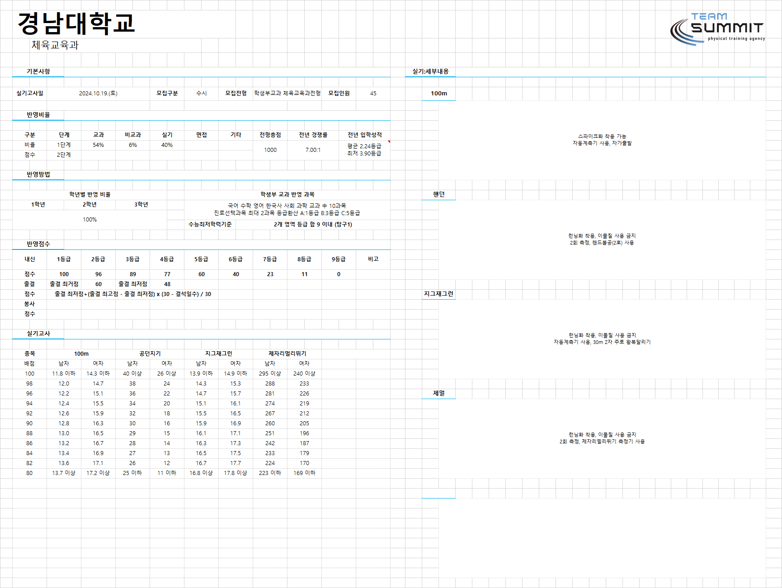
Task: Click the 수능최저학력기준 label cell
Action: (x=210, y=224)
